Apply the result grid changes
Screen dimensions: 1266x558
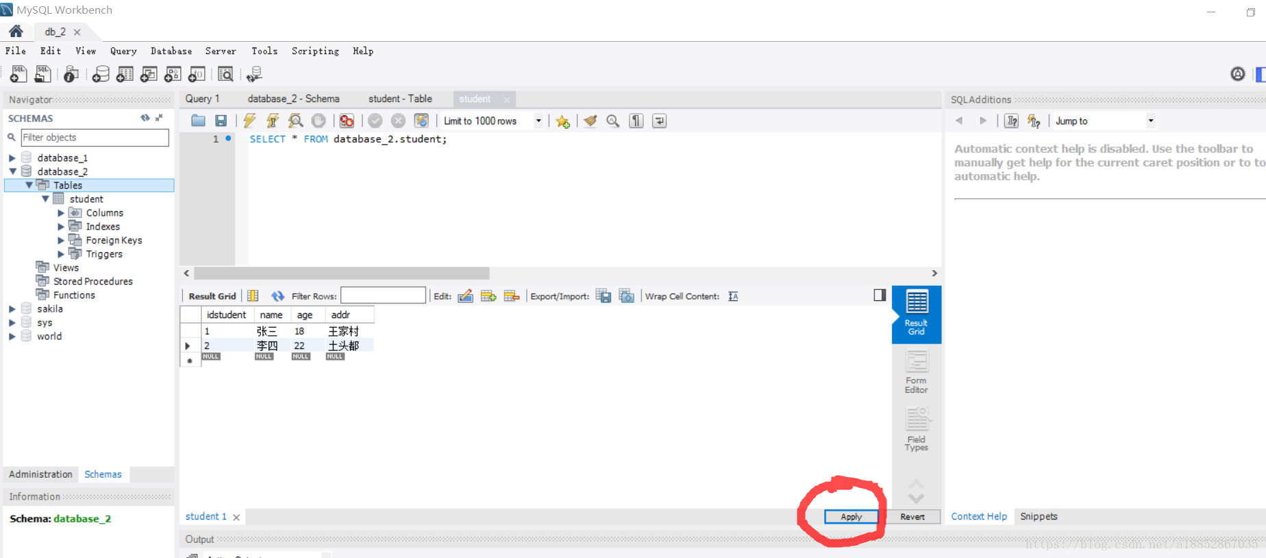point(851,517)
